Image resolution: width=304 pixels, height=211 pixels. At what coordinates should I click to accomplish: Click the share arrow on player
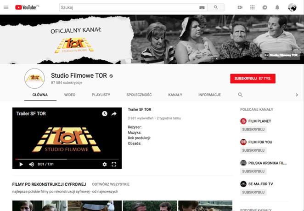click(114, 114)
